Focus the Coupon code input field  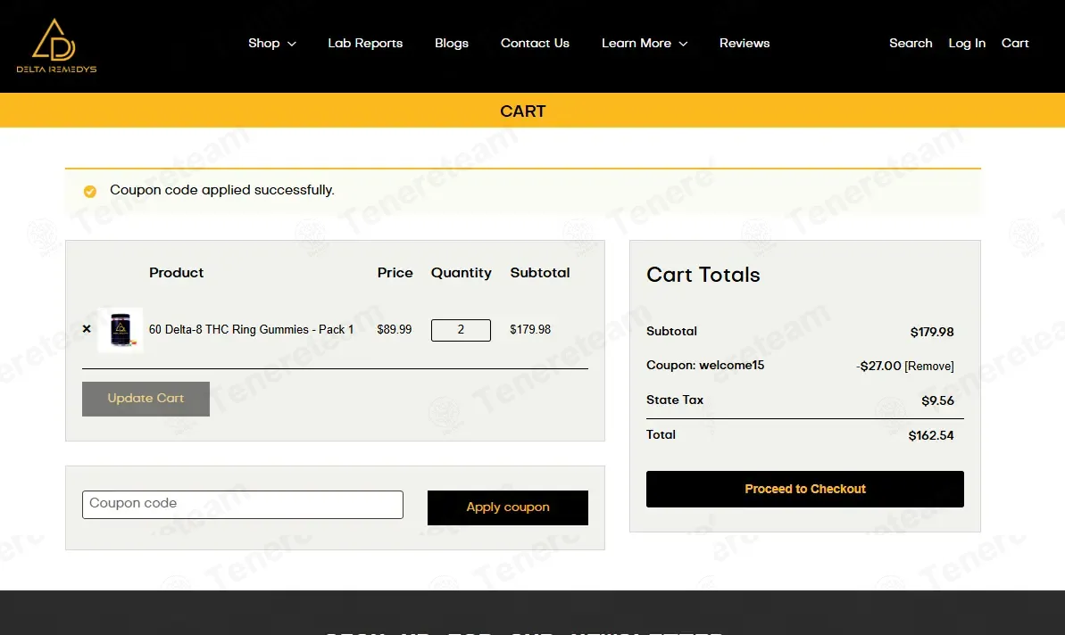coord(243,505)
